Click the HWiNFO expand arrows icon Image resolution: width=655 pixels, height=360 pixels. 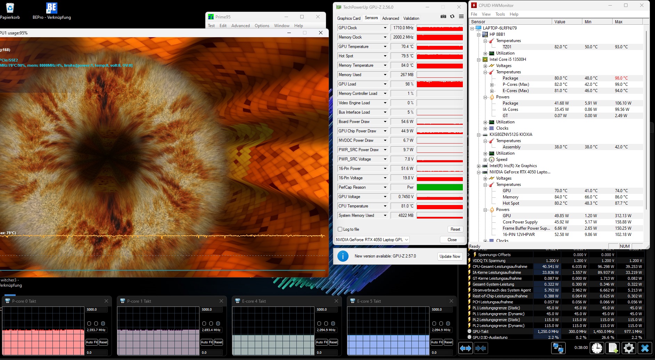pos(465,348)
